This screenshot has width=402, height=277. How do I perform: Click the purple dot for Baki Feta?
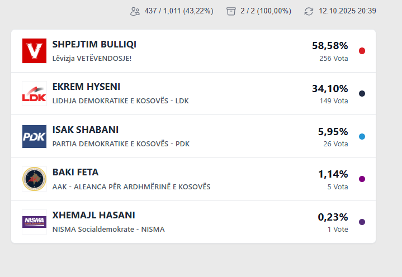[x=362, y=179]
